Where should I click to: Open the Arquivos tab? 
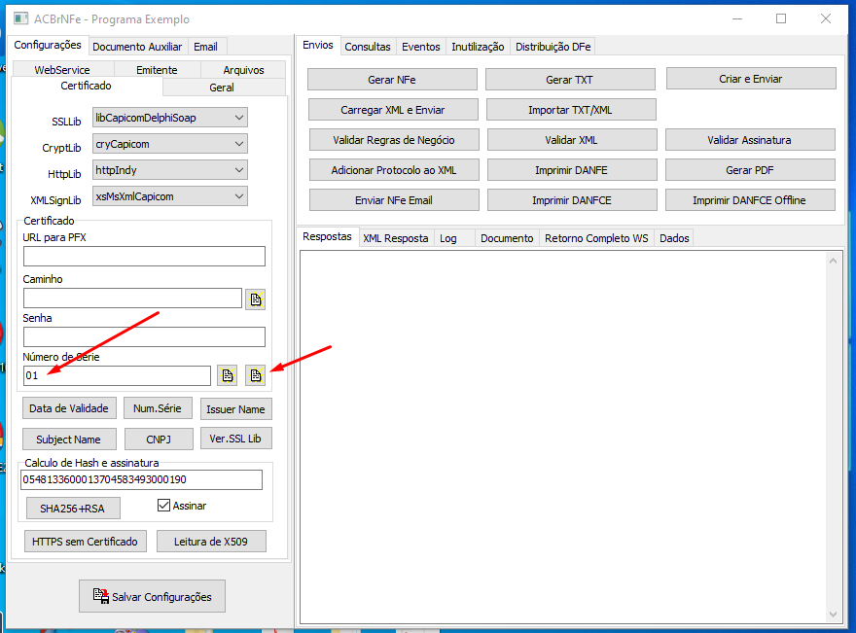pos(243,70)
